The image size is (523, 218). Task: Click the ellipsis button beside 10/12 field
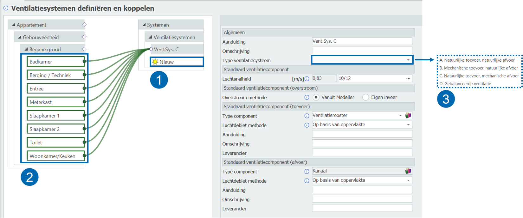coord(408,78)
